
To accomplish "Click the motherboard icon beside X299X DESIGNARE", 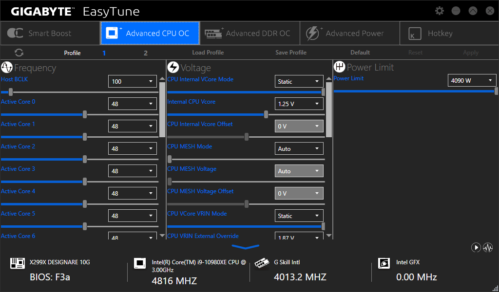I will coord(18,263).
